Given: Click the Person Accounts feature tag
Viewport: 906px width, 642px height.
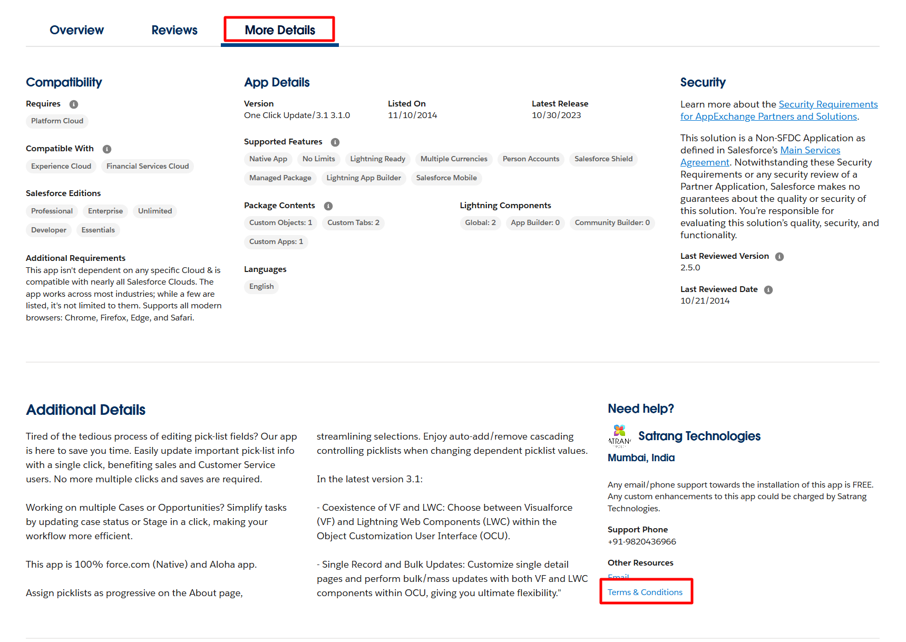Looking at the screenshot, I should (x=531, y=159).
